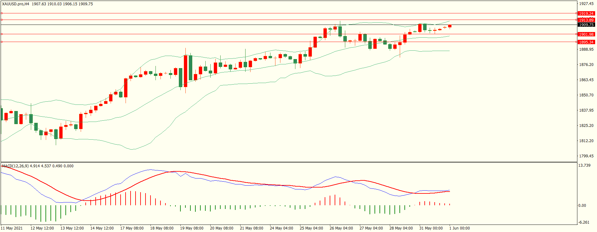Click the 13.739 MACD scale value
The width and height of the screenshot is (597, 232).
(584, 165)
